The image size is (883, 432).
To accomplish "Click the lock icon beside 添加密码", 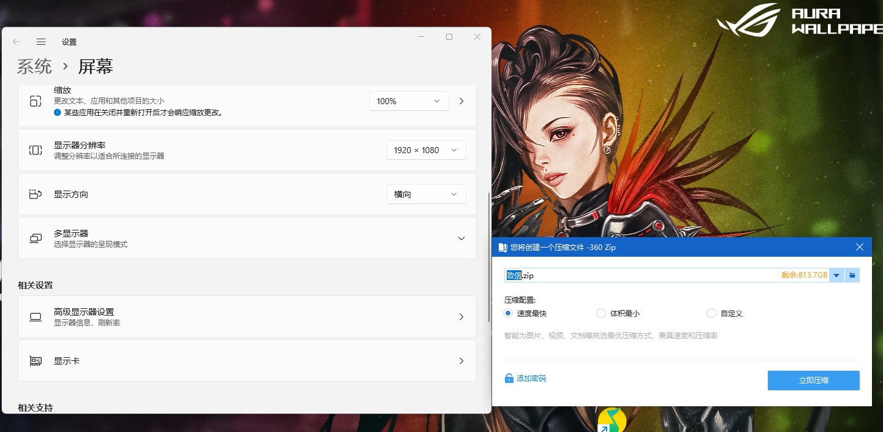I will pyautogui.click(x=509, y=379).
